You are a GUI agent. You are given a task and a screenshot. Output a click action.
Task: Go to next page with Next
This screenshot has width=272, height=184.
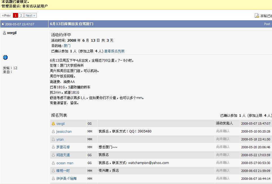tap(30, 15)
